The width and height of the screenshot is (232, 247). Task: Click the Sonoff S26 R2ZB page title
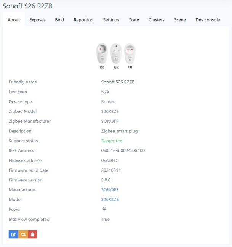[27, 6]
